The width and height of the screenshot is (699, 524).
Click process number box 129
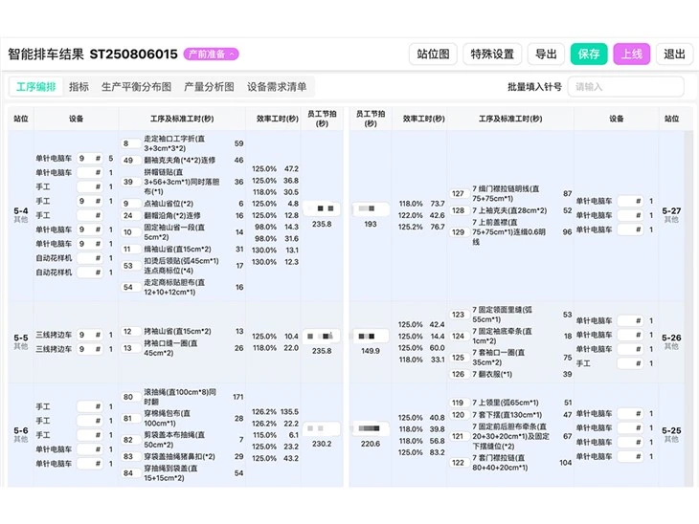(460, 232)
